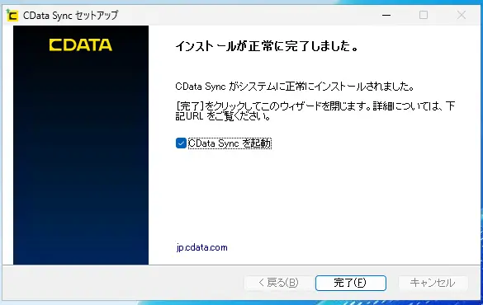The width and height of the screenshot is (483, 305).
Task: Click the instruction text starting '[完了]をクリックして'
Action: coord(315,110)
